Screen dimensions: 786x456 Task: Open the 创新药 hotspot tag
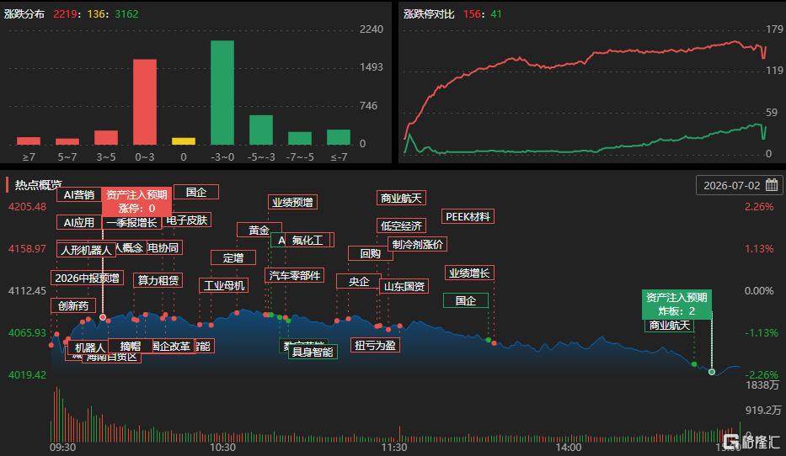(73, 305)
